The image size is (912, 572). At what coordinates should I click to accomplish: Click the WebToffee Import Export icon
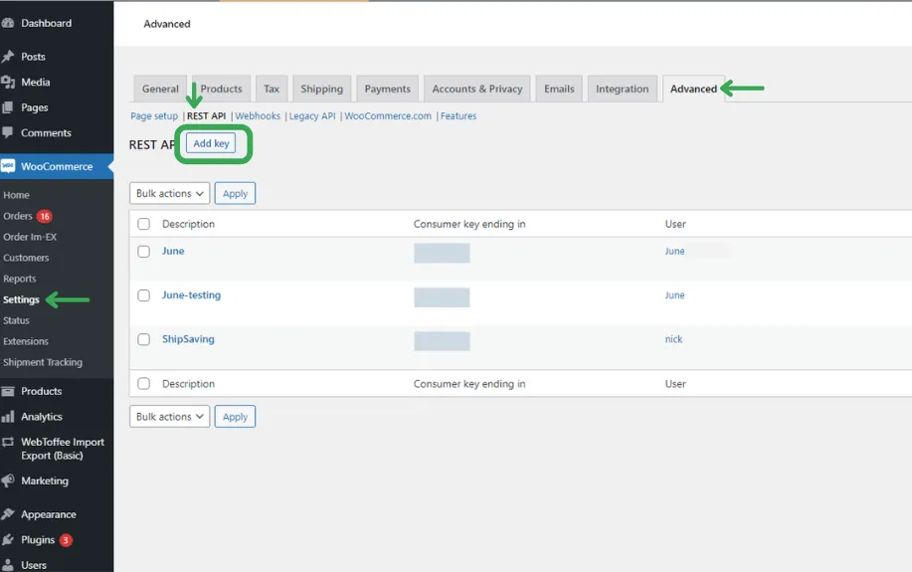(x=8, y=443)
